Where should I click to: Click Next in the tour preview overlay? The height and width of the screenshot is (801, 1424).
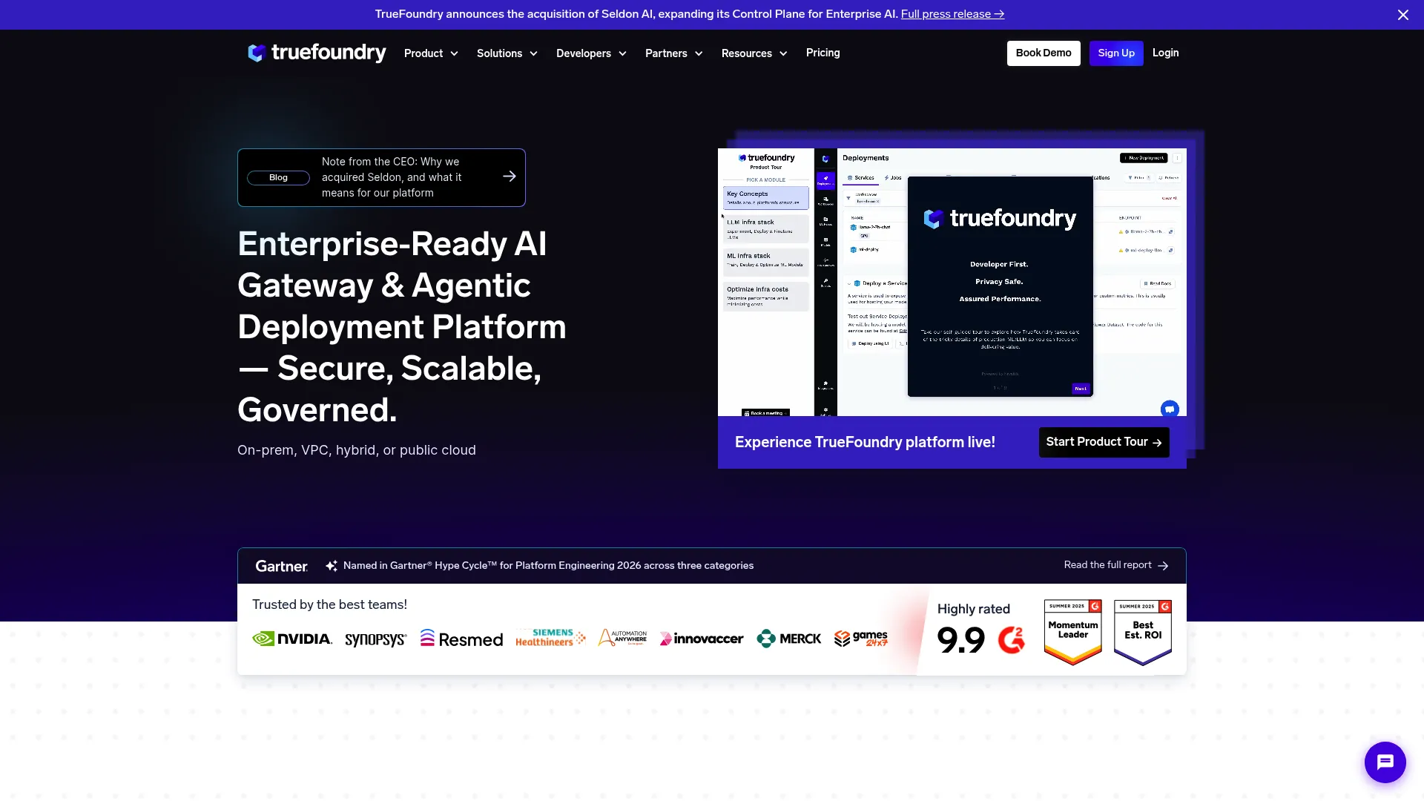point(1081,388)
